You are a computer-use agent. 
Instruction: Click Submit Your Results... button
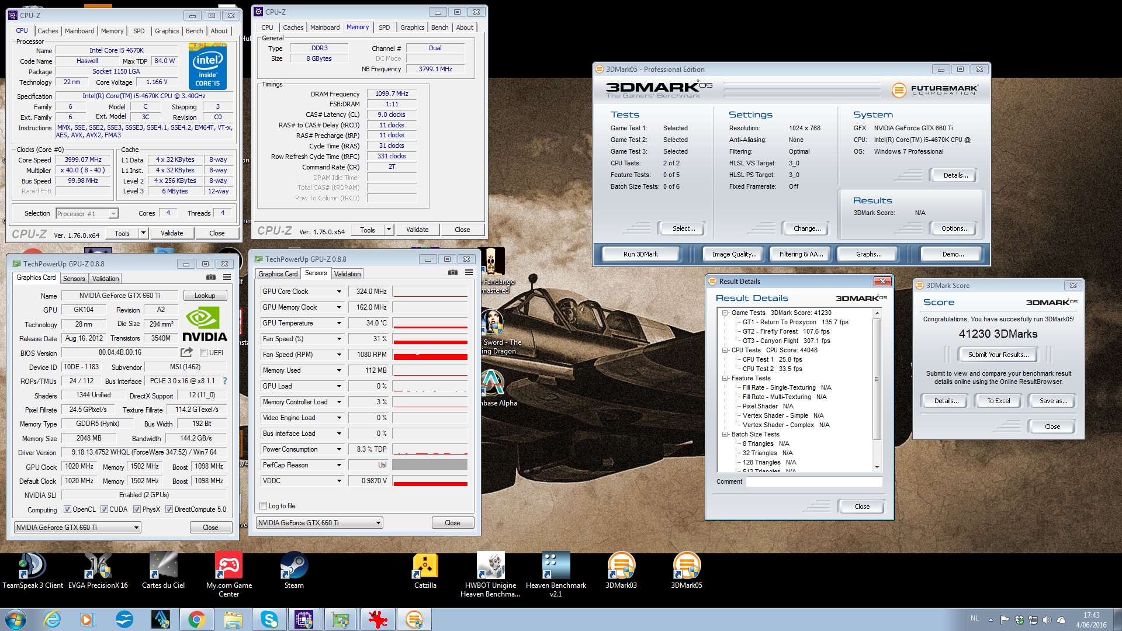pos(998,355)
